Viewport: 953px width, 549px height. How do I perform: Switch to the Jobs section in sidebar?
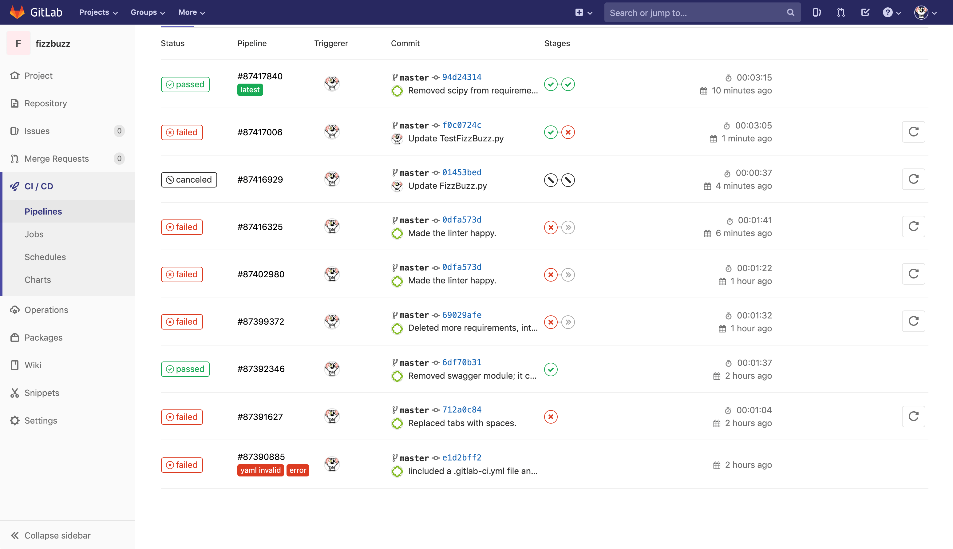[x=34, y=234]
